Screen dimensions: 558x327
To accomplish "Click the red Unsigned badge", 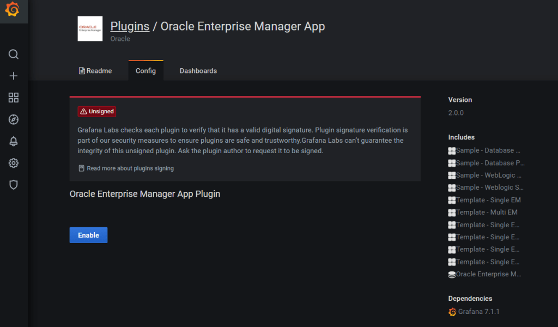I will (x=97, y=111).
